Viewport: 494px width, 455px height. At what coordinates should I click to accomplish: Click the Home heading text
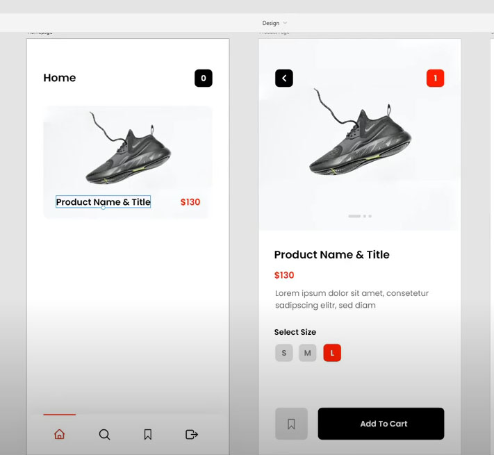click(60, 78)
